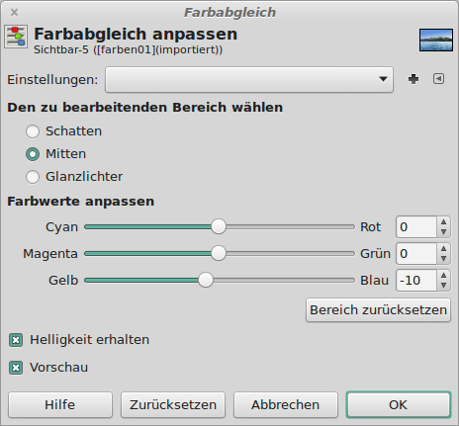Click the 'Gelb' slider label
The height and width of the screenshot is (426, 459).
coord(63,281)
